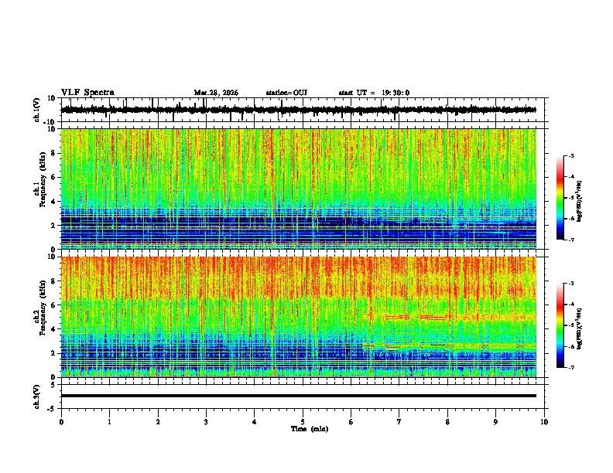The width and height of the screenshot is (613, 473).
Task: Click the 4 kHz tick on ch.2 frequency axis
Action: click(53, 329)
